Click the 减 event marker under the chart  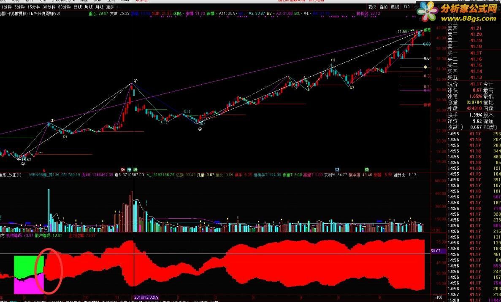(x=367, y=170)
